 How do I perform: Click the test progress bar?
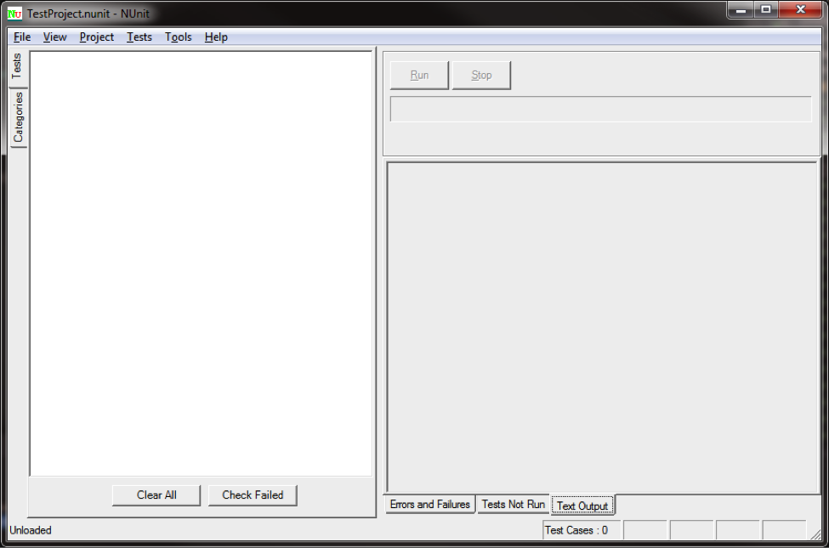[x=600, y=109]
